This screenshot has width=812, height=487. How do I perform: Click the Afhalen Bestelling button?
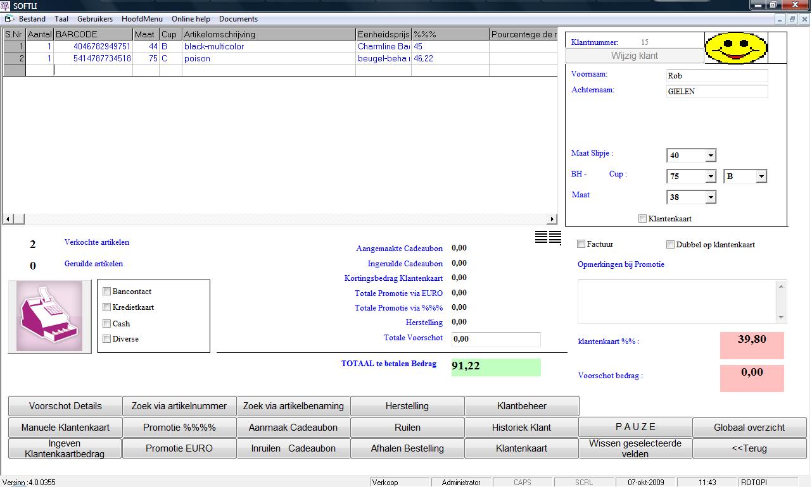tap(407, 448)
